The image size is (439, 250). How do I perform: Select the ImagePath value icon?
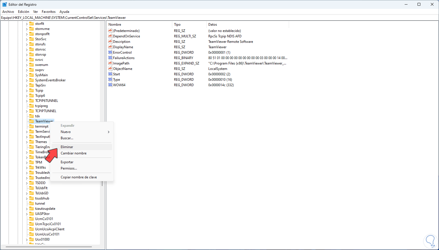[110, 63]
